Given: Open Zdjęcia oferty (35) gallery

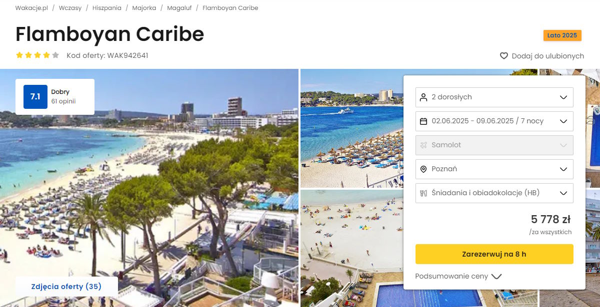Looking at the screenshot, I should click(x=66, y=287).
